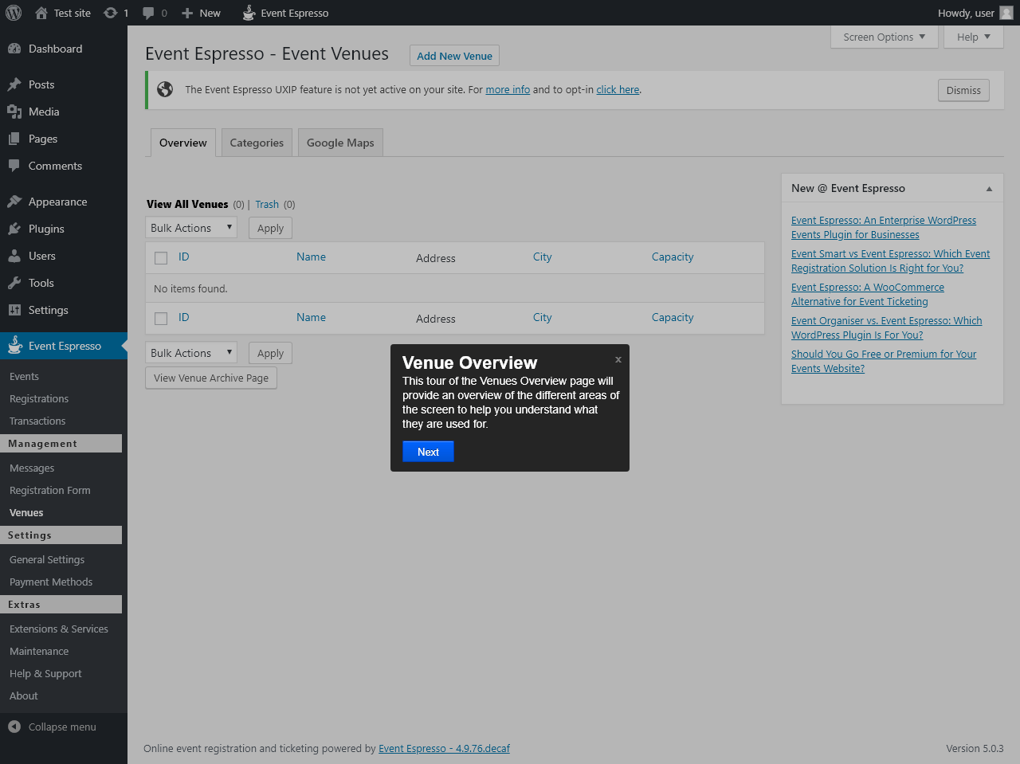Viewport: 1020px width, 764px height.
Task: Open the bottom Bulk Actions dropdown
Action: pos(191,353)
